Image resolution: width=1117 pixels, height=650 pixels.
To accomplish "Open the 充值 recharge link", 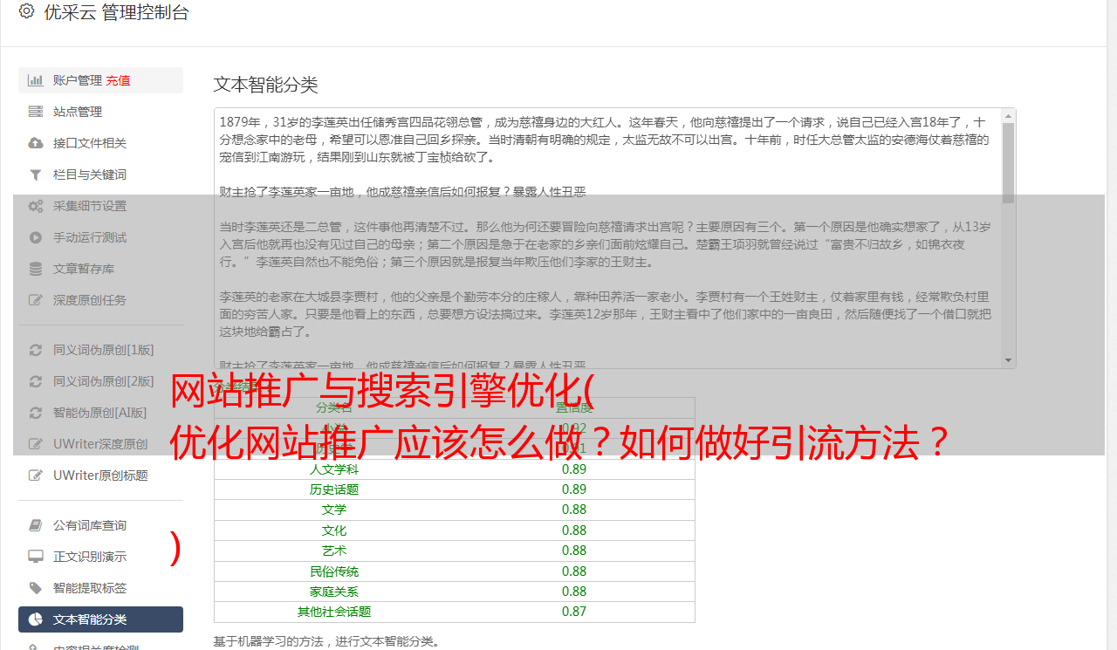I will [x=118, y=80].
